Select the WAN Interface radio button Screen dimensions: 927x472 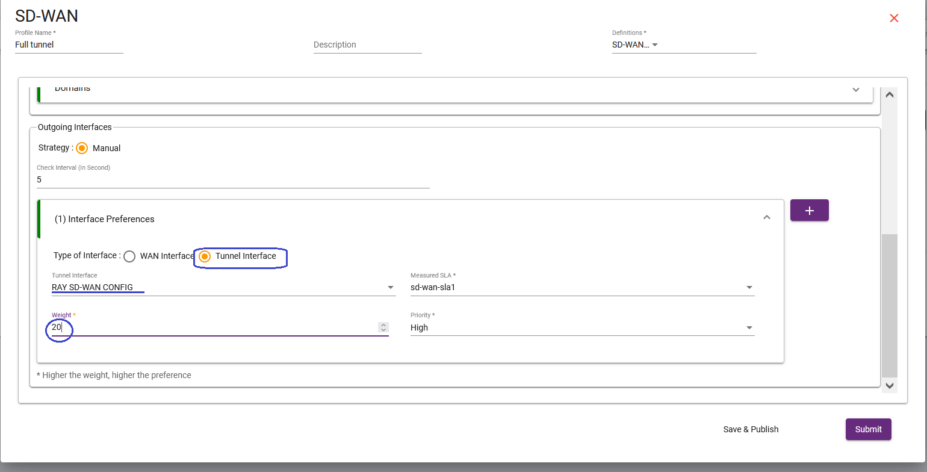129,256
